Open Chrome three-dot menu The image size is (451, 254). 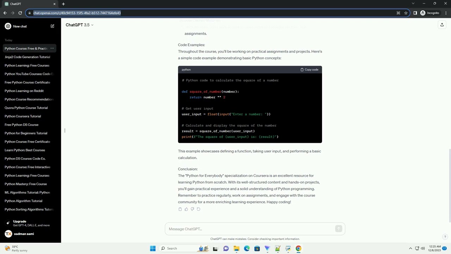446,13
